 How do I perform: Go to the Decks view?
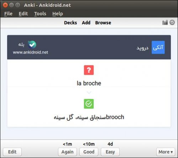click(70, 23)
